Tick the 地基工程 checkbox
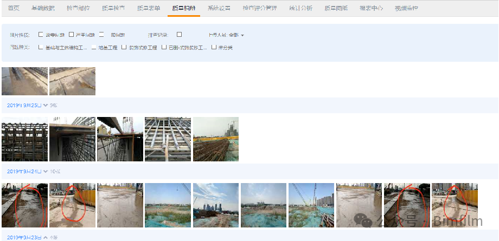This screenshot has height=241, width=499. pos(94,47)
